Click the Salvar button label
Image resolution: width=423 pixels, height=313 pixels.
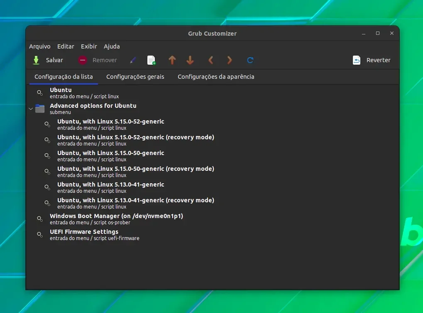coord(54,60)
